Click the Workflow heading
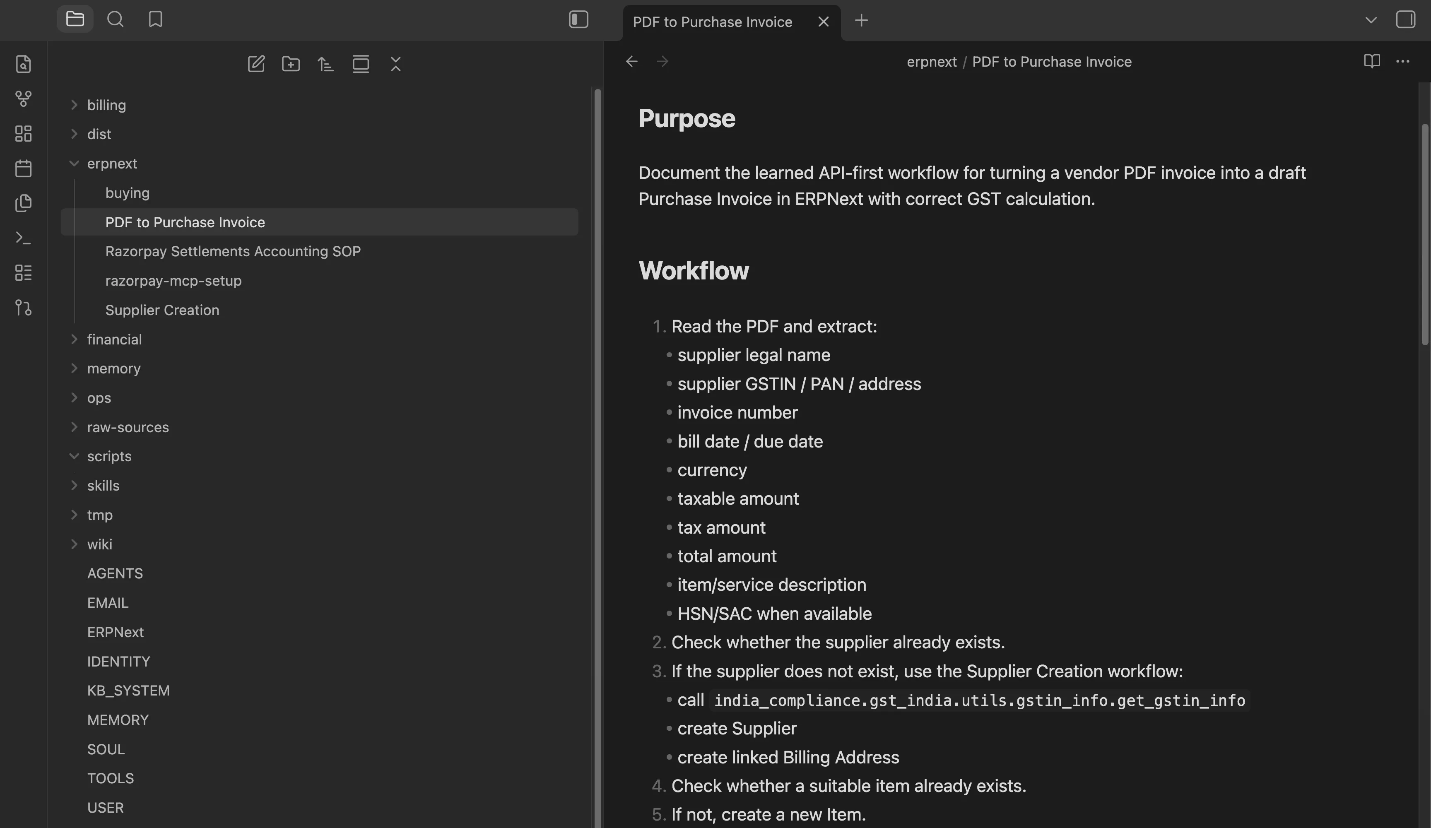 pyautogui.click(x=694, y=270)
